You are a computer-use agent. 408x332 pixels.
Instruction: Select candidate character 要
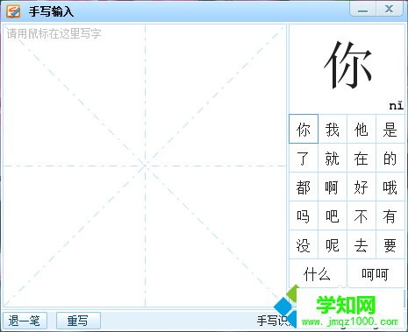pyautogui.click(x=390, y=244)
